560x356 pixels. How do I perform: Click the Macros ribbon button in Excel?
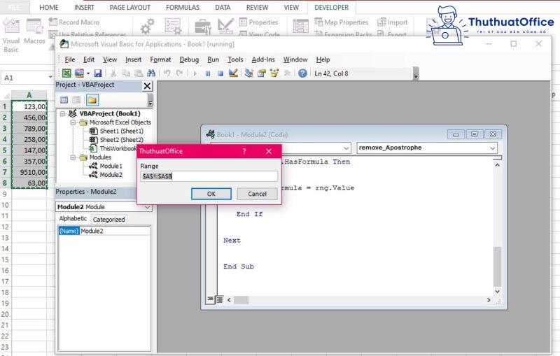pyautogui.click(x=34, y=32)
